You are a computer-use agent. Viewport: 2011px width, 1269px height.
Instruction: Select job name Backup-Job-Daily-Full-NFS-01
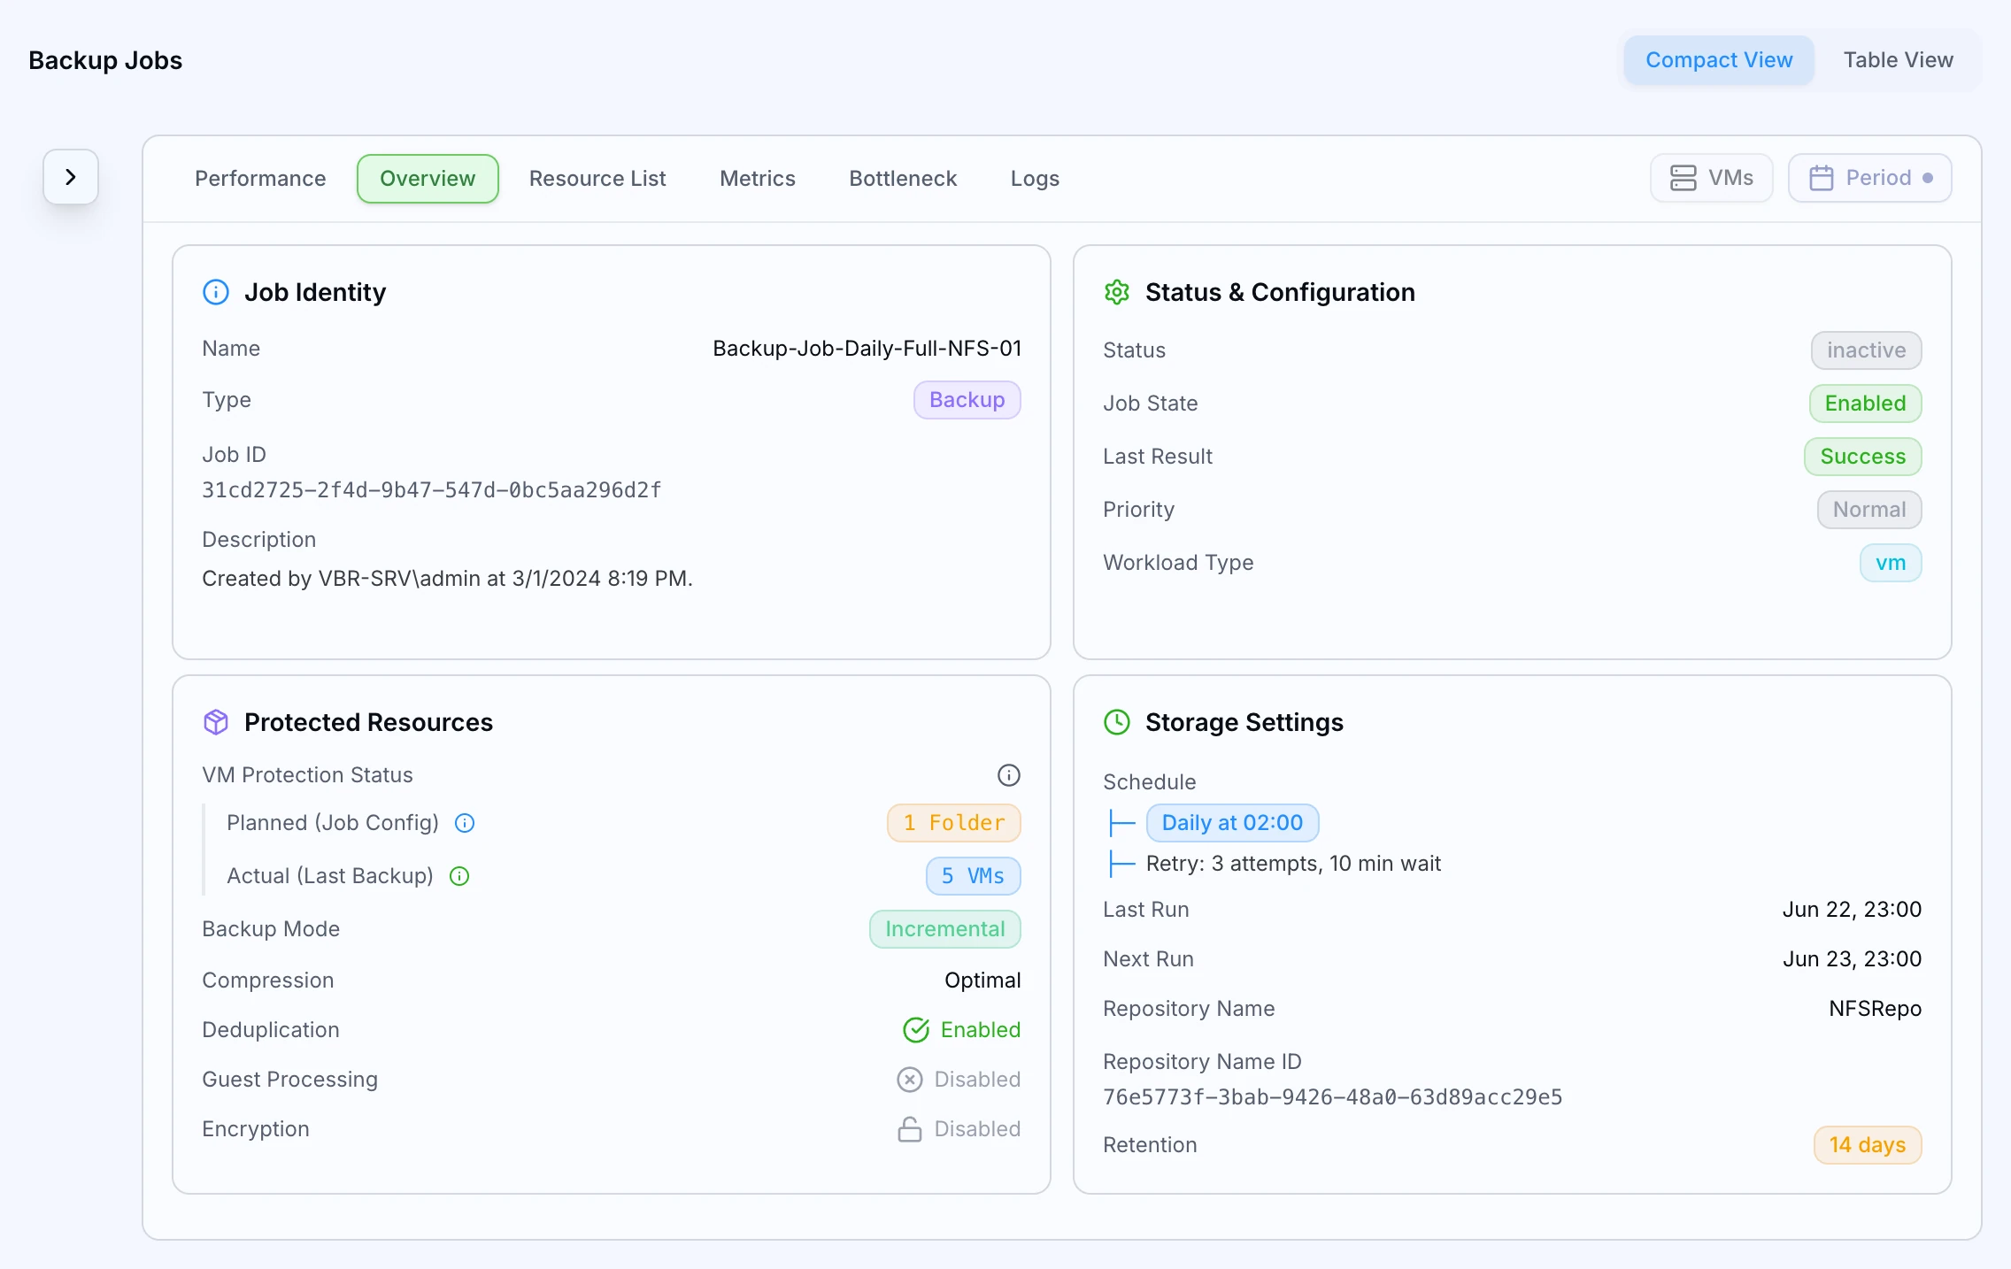pos(867,349)
